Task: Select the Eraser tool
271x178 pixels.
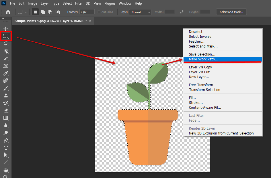Action: (x=6, y=110)
